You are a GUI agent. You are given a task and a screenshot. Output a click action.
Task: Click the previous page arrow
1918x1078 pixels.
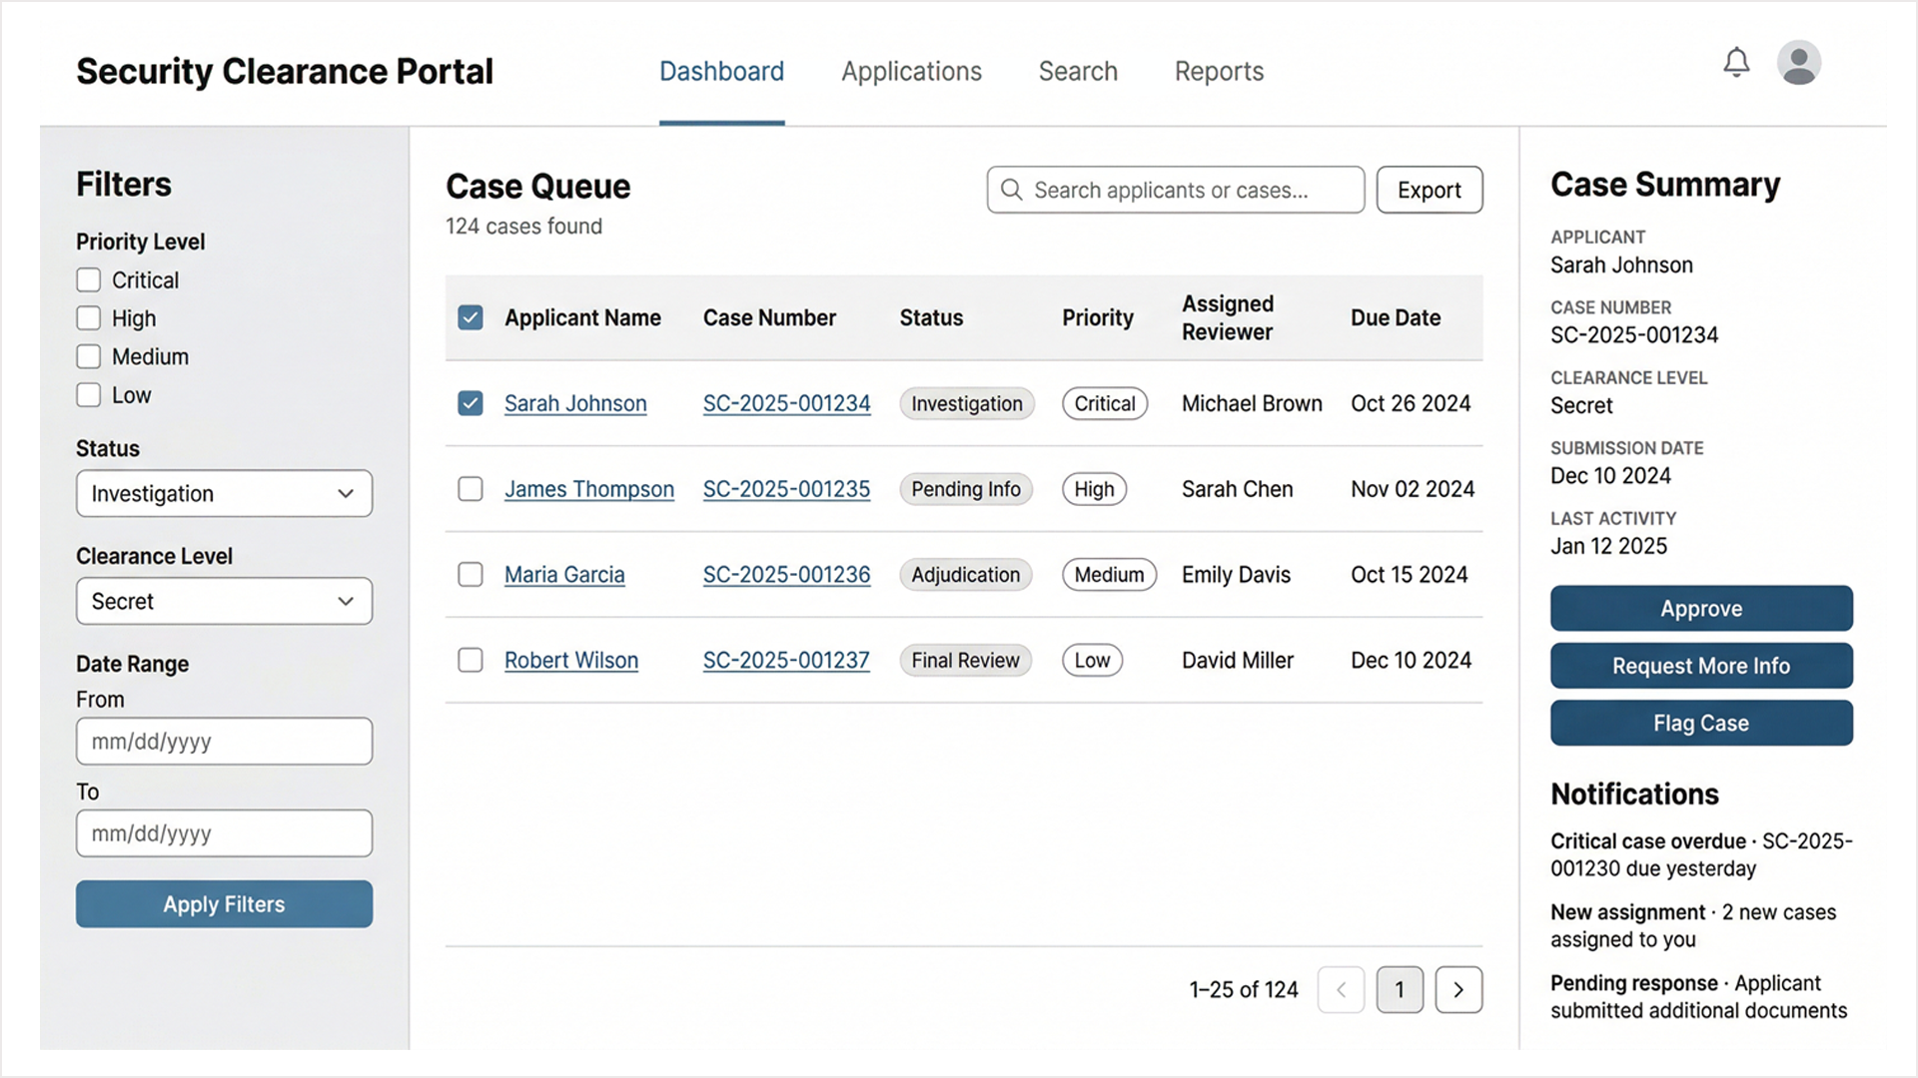coord(1341,990)
